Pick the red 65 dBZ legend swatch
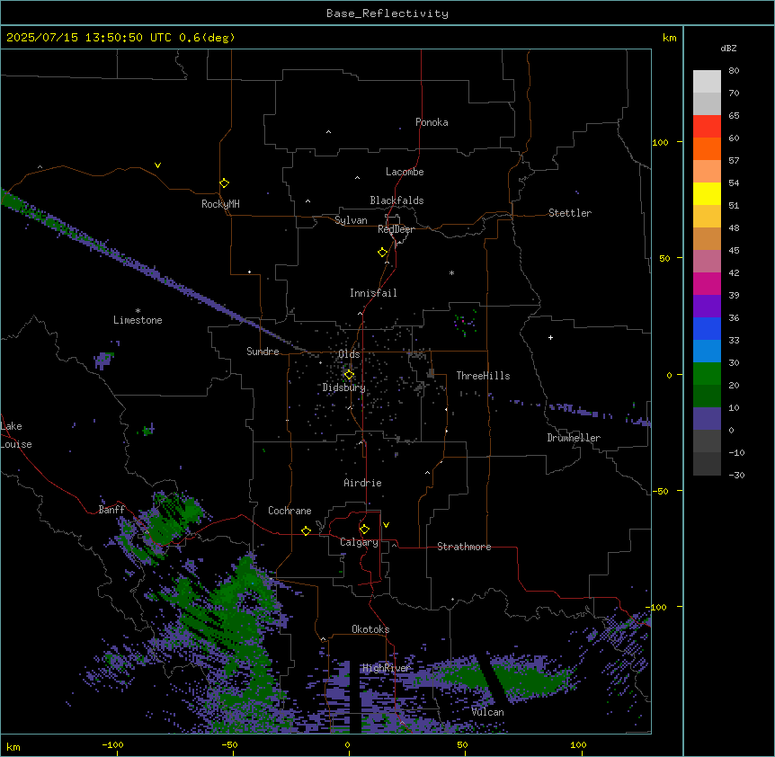This screenshot has height=757, width=775. click(707, 126)
